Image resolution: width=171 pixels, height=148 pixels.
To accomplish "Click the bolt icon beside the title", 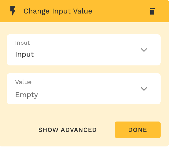I will [13, 11].
